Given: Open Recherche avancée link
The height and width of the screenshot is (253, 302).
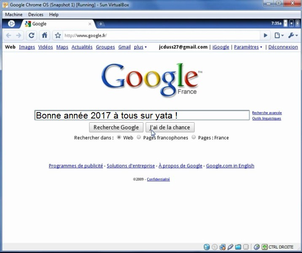Looking at the screenshot, I should [x=267, y=113].
